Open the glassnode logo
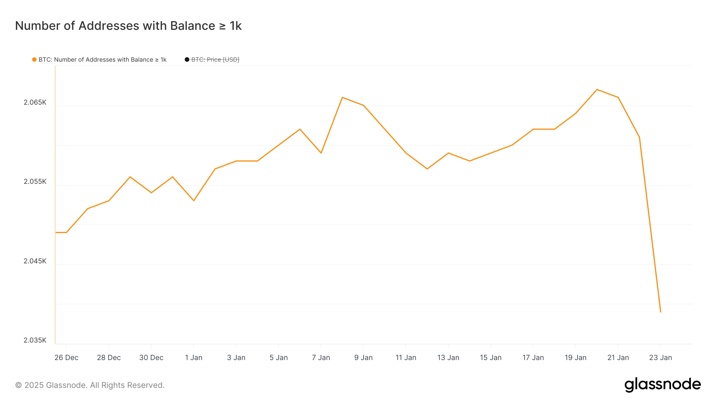Image resolution: width=716 pixels, height=403 pixels. [x=662, y=385]
